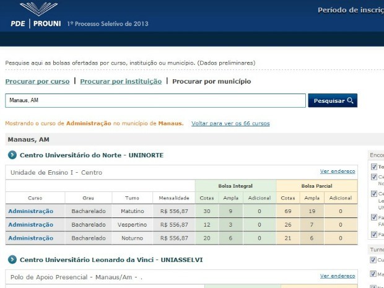
Task: Open Ver endereço for Polo de Apoio Presencial
Action: tap(338, 276)
